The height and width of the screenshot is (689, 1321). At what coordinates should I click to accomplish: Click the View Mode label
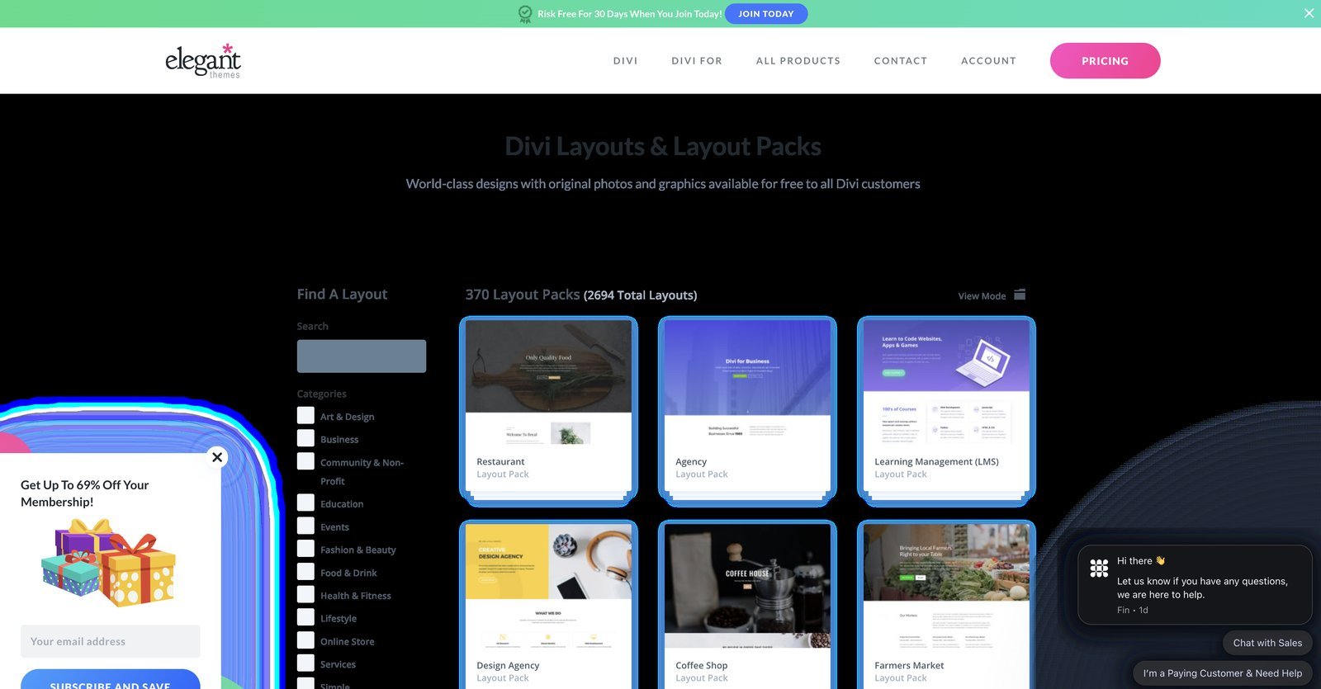click(x=982, y=296)
